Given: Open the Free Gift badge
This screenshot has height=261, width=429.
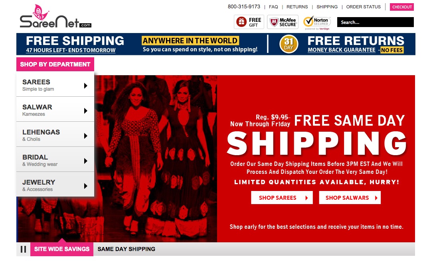Looking at the screenshot, I should coord(249,22).
